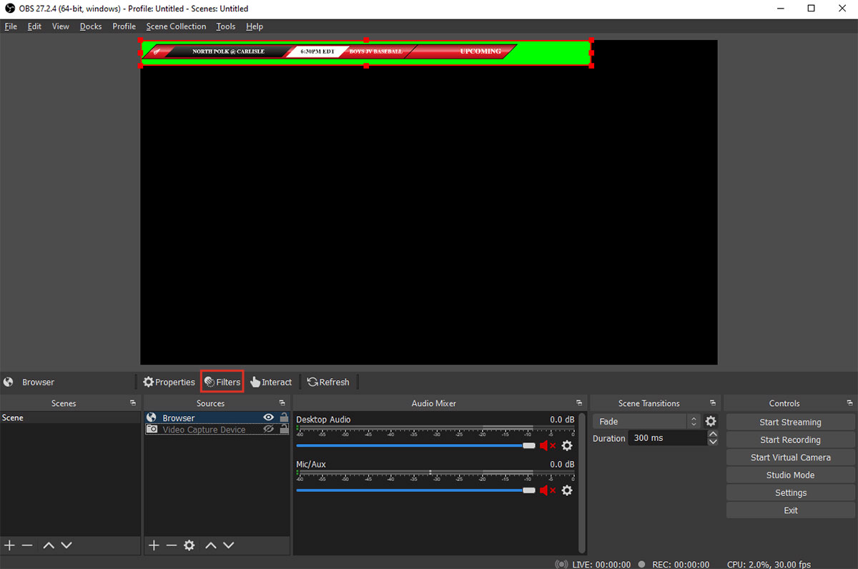Toggle the lock on the Browser source
This screenshot has width=858, height=569.
[x=284, y=417]
